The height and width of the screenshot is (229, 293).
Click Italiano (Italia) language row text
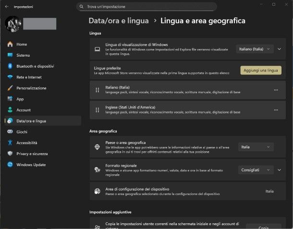coord(117,87)
